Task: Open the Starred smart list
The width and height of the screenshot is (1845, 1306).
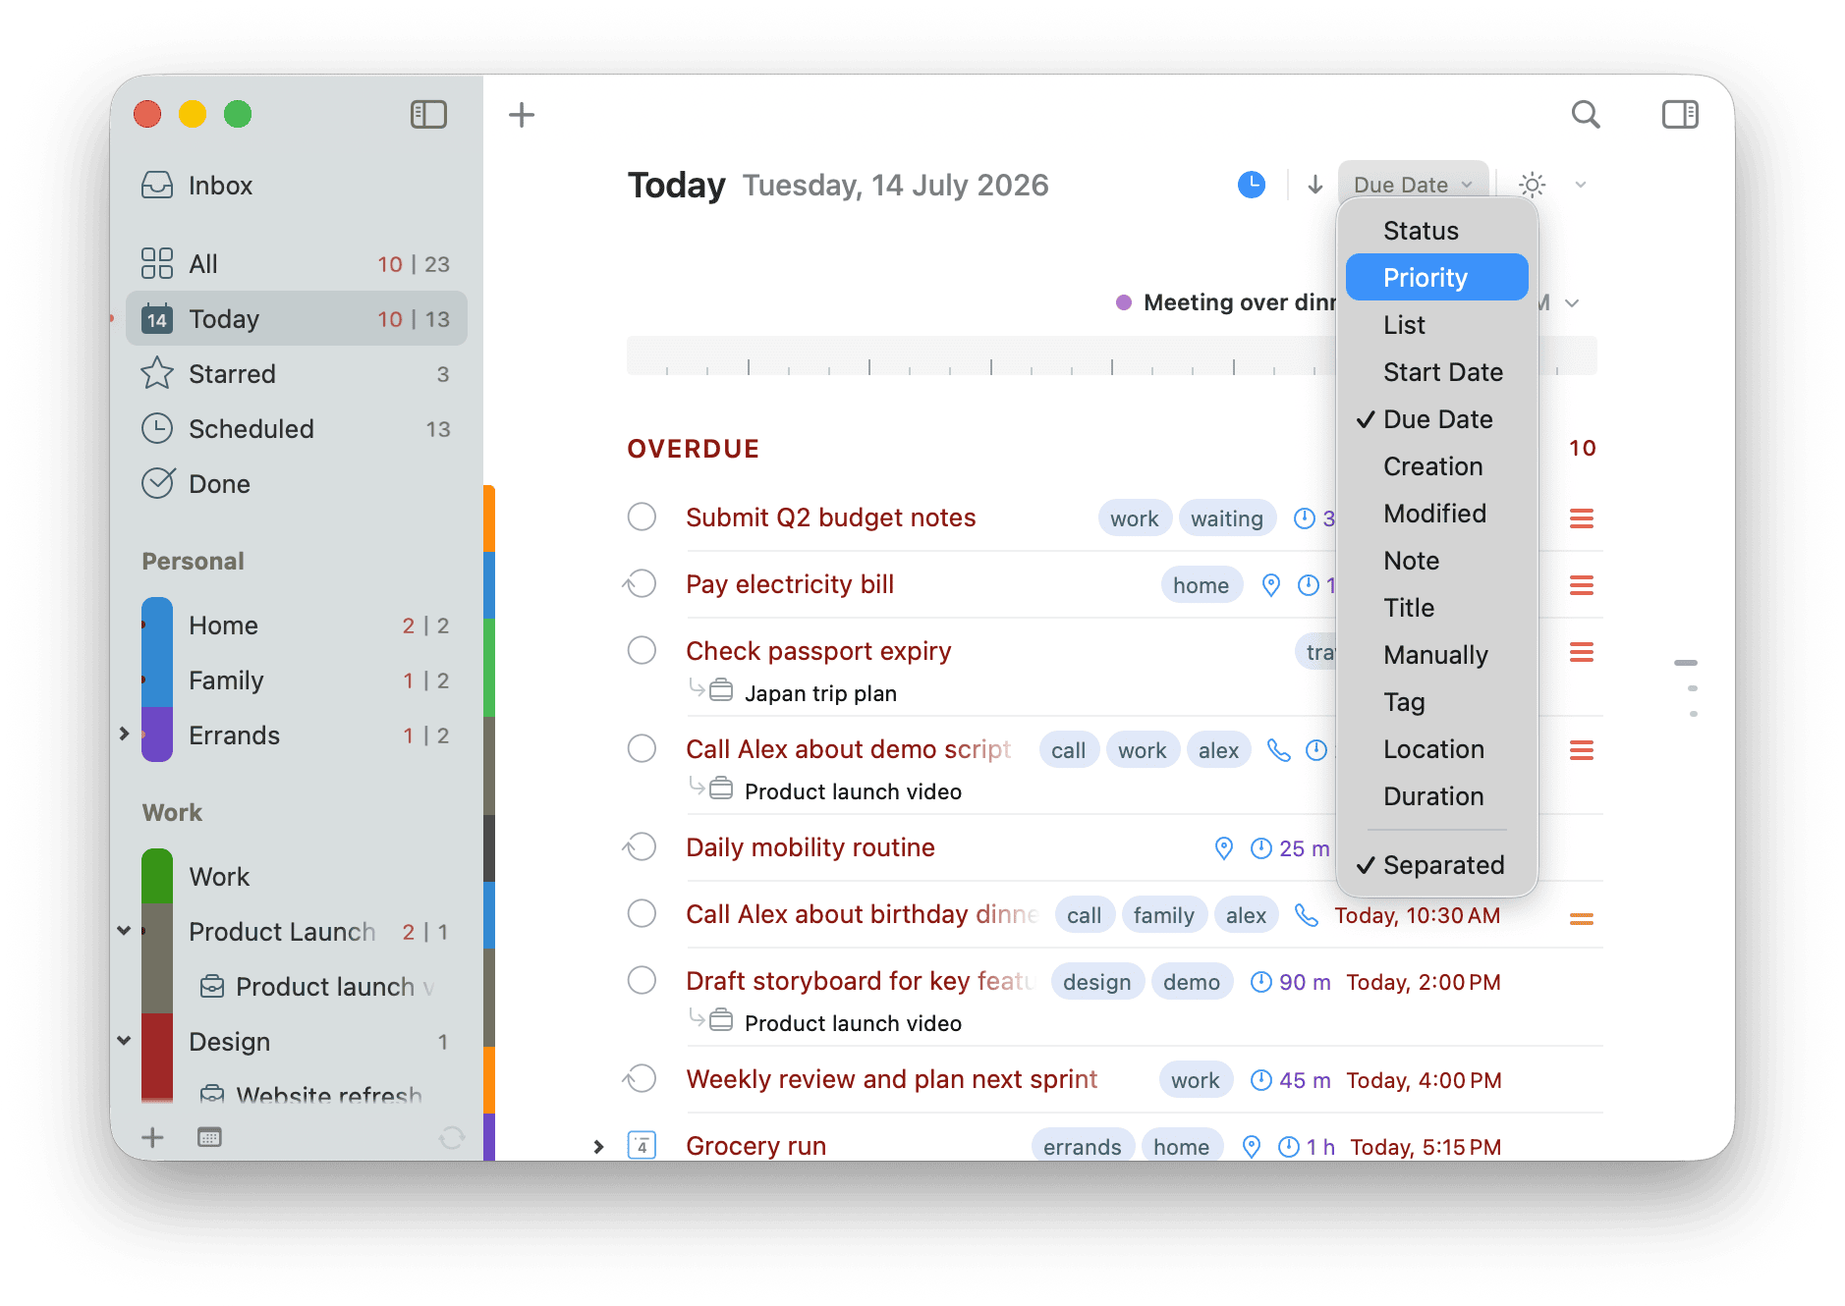Action: pos(297,374)
